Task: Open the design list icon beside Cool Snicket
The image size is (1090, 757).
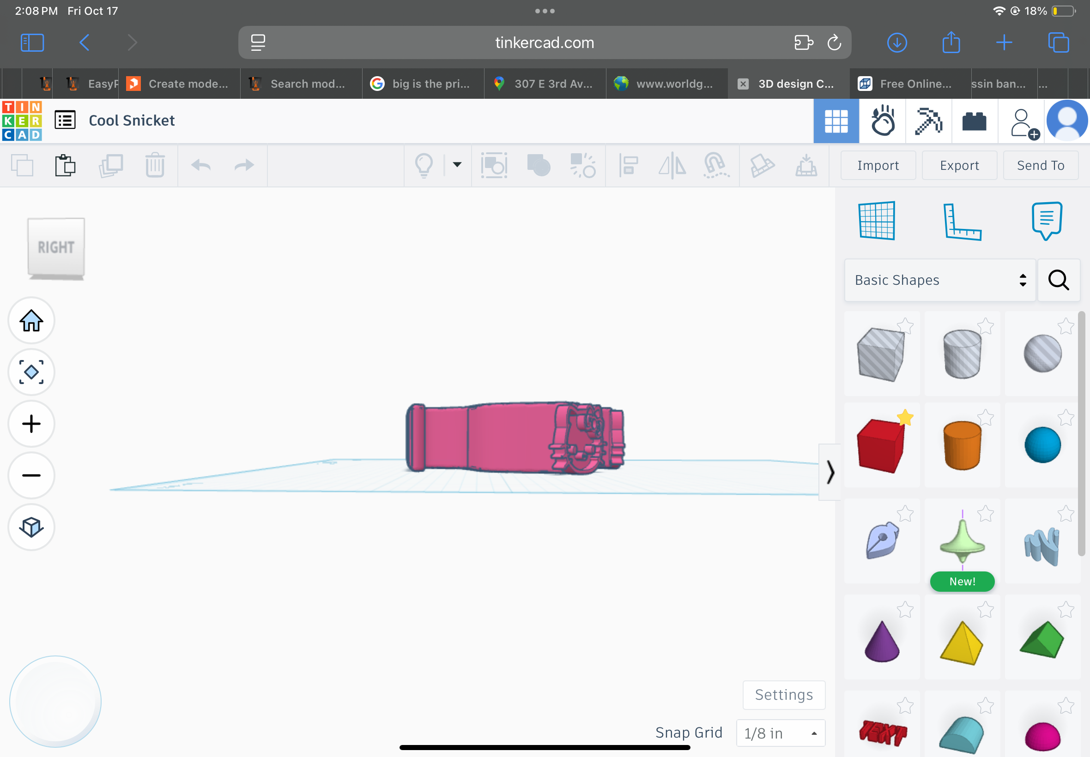Action: [65, 120]
